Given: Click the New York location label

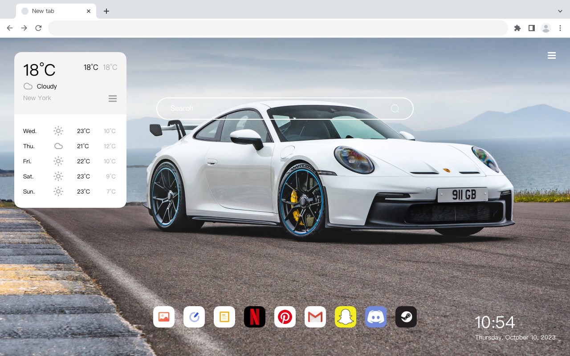Looking at the screenshot, I should pyautogui.click(x=37, y=98).
